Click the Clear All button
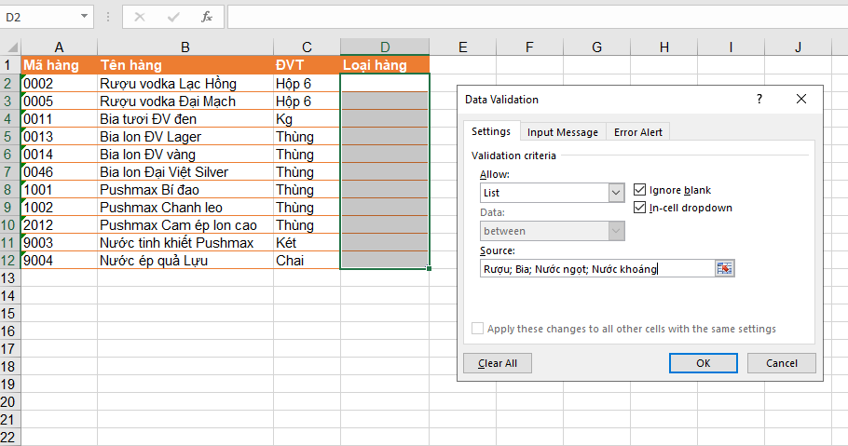The width and height of the screenshot is (848, 446). [498, 363]
